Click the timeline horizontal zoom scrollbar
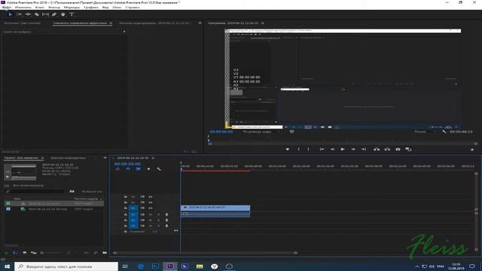The image size is (482, 271). click(205, 253)
